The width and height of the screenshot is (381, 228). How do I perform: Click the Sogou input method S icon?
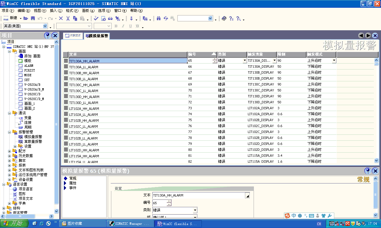[287, 216]
